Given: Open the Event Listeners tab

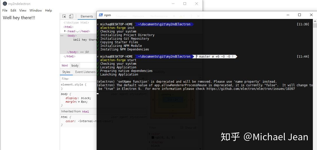Looking at the screenshot, I should [85, 72].
